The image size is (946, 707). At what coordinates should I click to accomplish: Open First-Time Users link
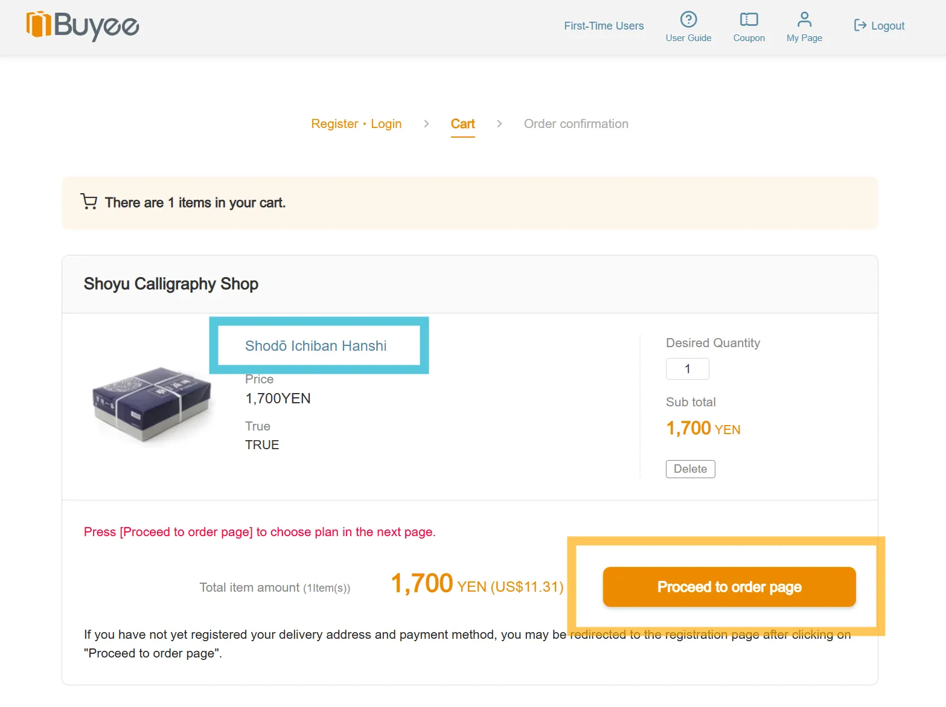pyautogui.click(x=604, y=26)
